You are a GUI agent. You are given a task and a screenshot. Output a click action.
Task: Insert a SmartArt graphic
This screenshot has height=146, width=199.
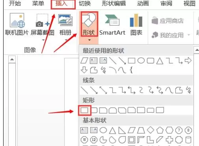click(x=112, y=25)
